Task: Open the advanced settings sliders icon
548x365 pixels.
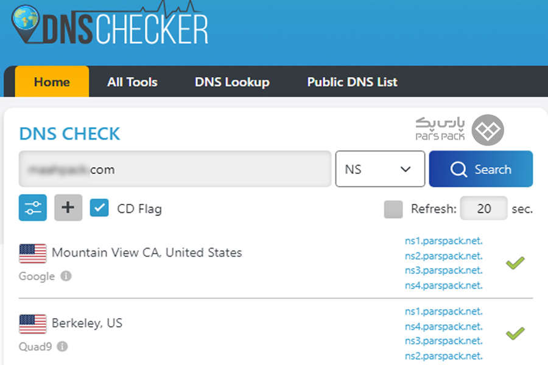Action: [33, 207]
